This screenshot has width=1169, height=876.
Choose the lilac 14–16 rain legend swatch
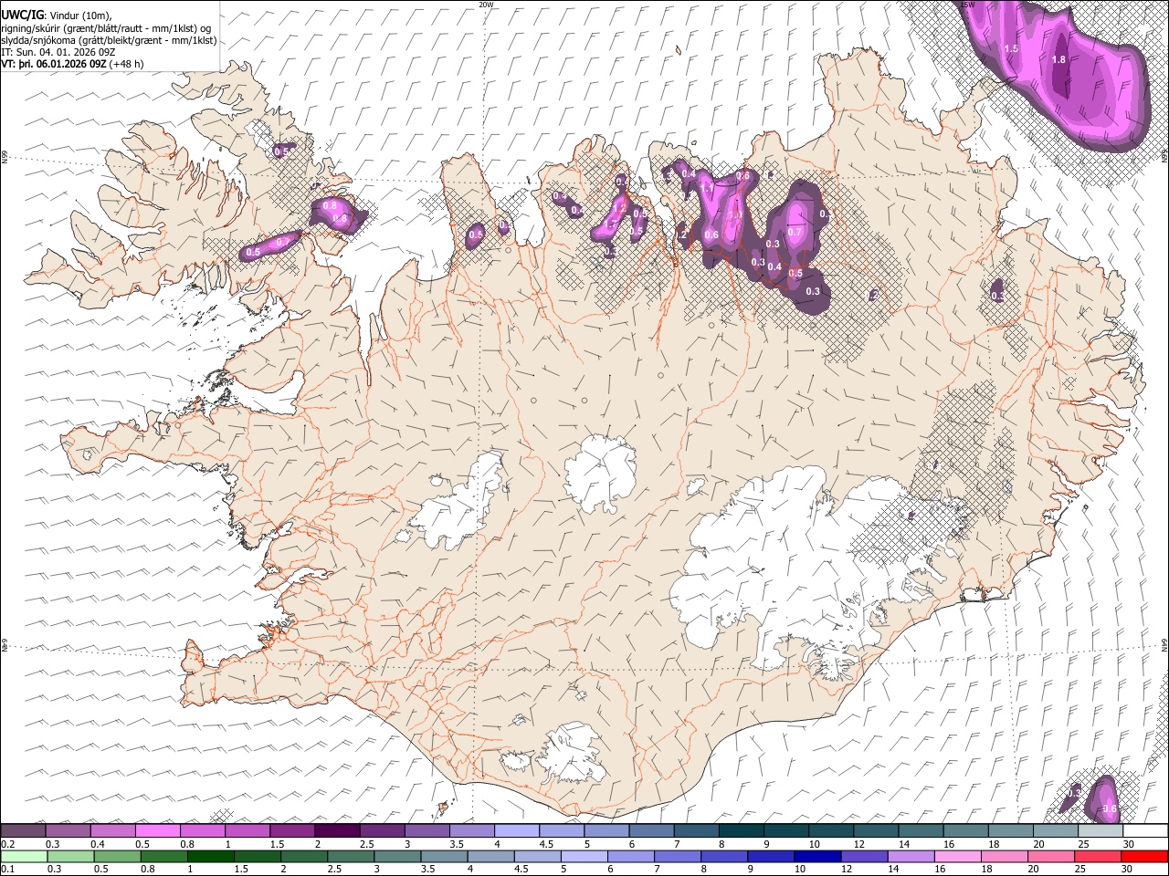click(911, 857)
